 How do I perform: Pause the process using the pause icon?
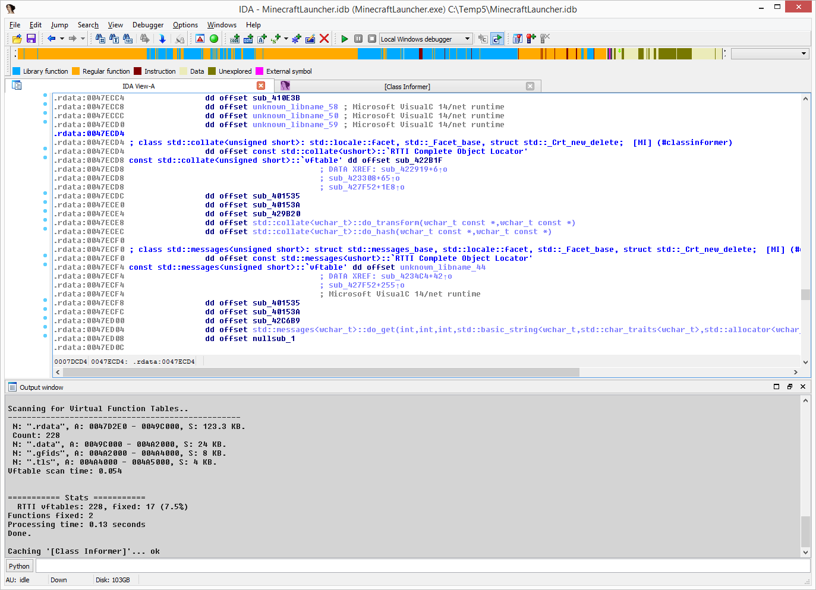[358, 38]
